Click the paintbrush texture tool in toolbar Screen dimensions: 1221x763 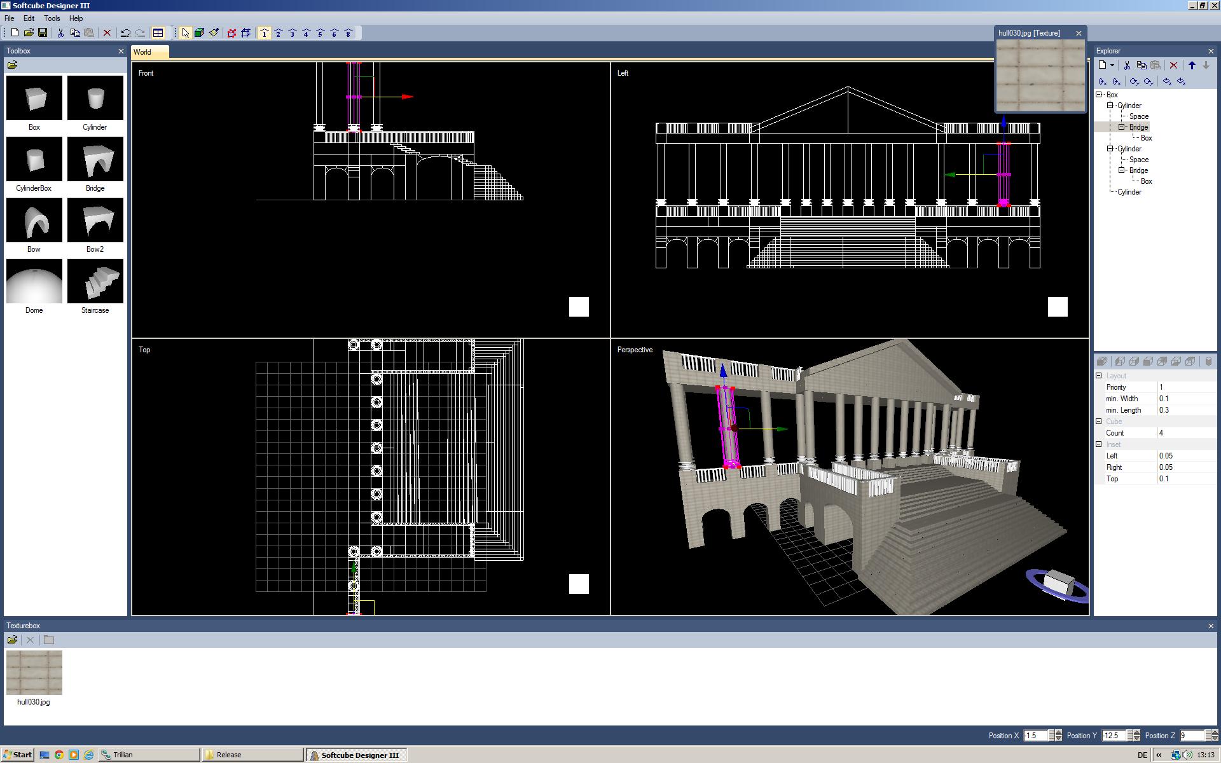pyautogui.click(x=214, y=33)
